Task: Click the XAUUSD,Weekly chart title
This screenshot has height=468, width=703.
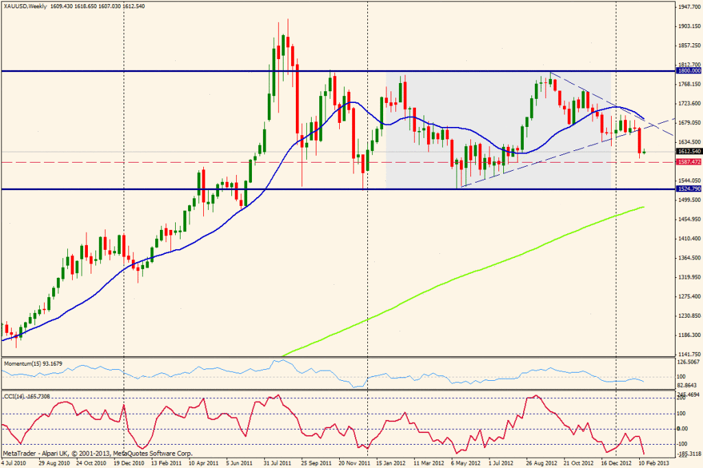Action: pyautogui.click(x=27, y=5)
